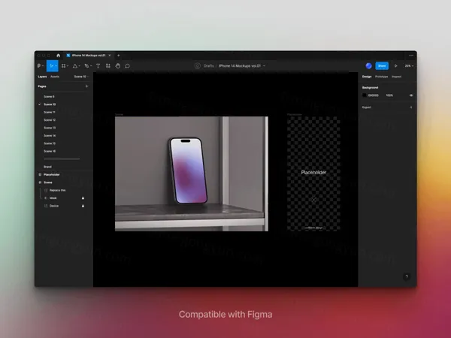The width and height of the screenshot is (451, 338).
Task: Click the Home icon in the tab bar
Action: point(60,56)
